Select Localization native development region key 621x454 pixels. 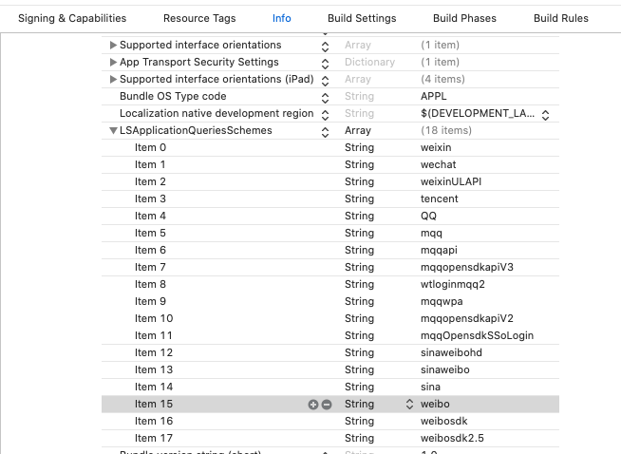tap(216, 113)
